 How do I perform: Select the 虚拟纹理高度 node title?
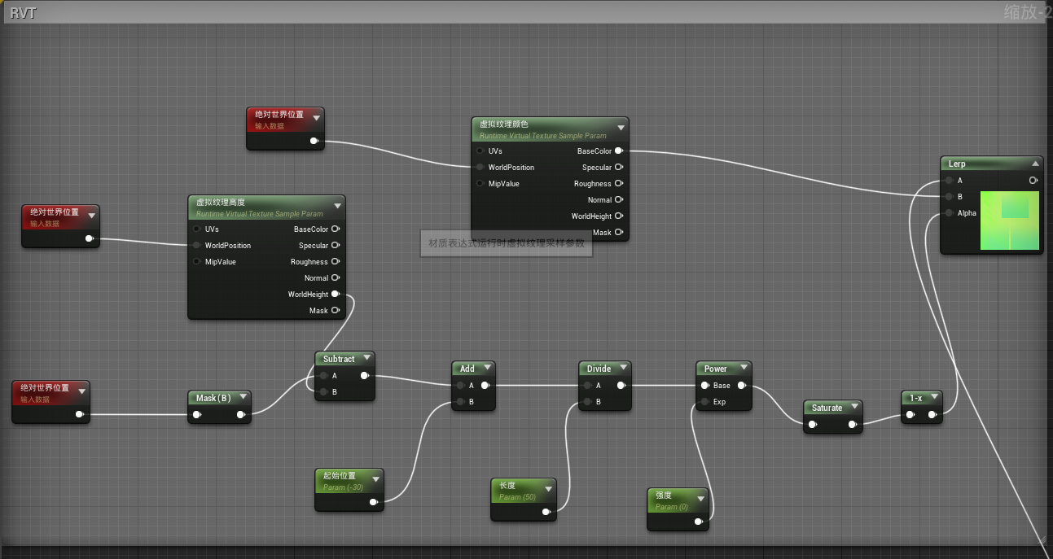221,202
